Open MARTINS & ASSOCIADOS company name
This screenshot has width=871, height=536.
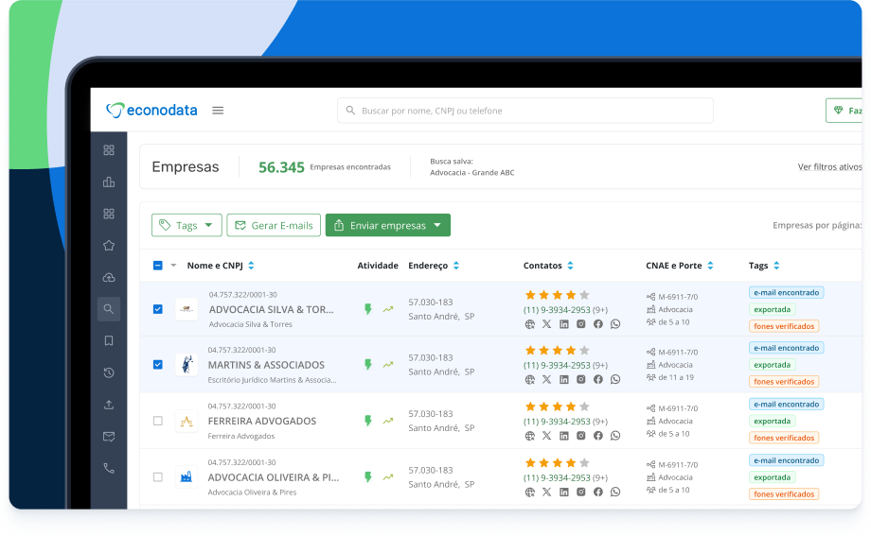[266, 365]
